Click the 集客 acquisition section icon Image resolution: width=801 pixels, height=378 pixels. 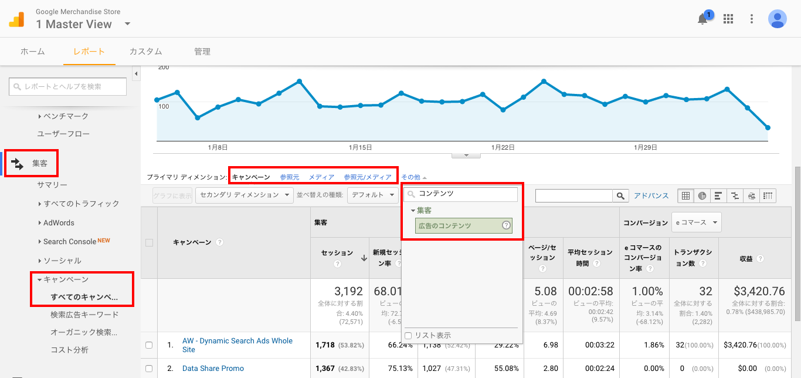18,163
